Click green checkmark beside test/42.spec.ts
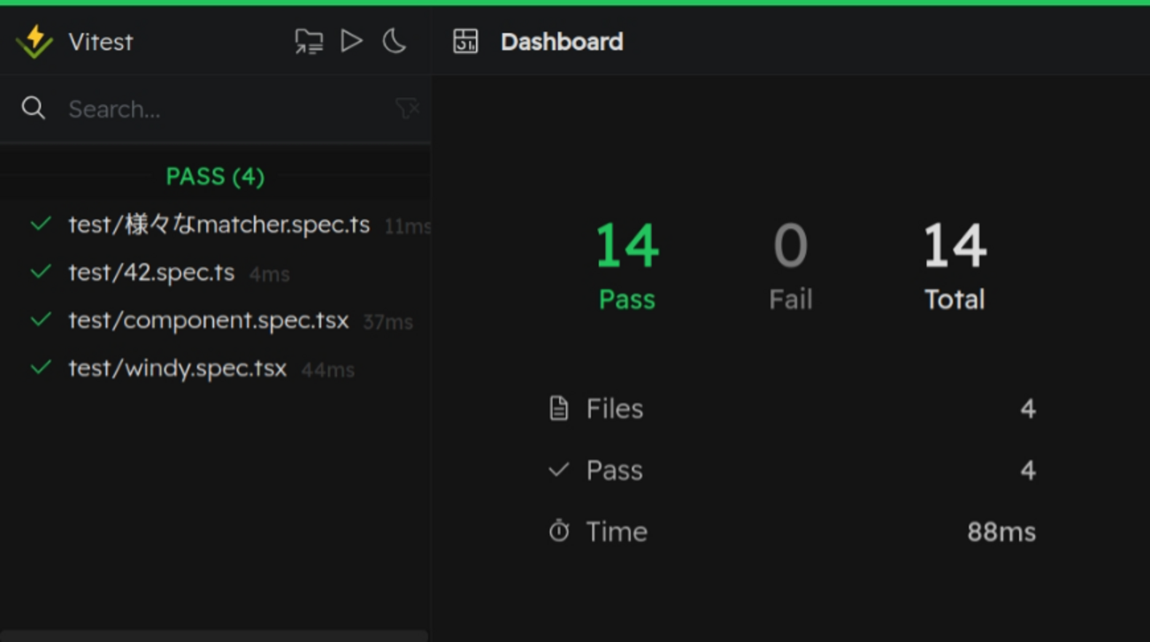The image size is (1150, 642). tap(41, 272)
